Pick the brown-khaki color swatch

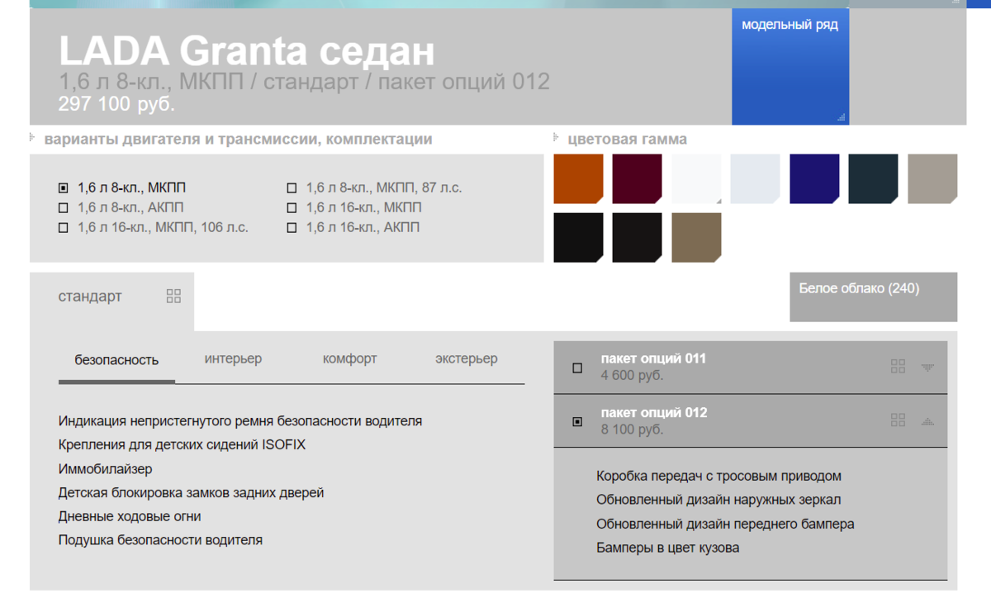click(x=696, y=238)
